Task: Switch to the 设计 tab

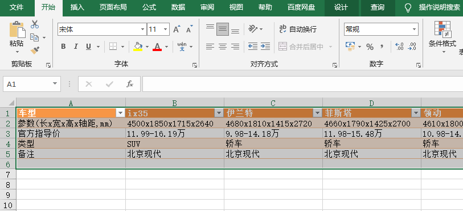Action: (x=341, y=7)
